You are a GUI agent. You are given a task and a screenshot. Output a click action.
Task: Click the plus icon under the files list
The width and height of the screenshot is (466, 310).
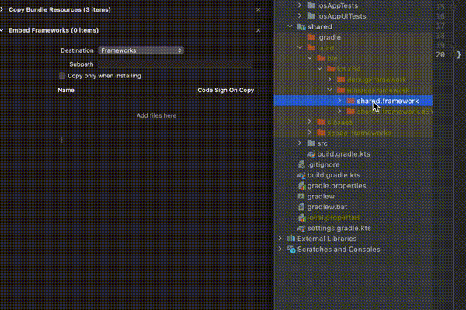click(62, 140)
